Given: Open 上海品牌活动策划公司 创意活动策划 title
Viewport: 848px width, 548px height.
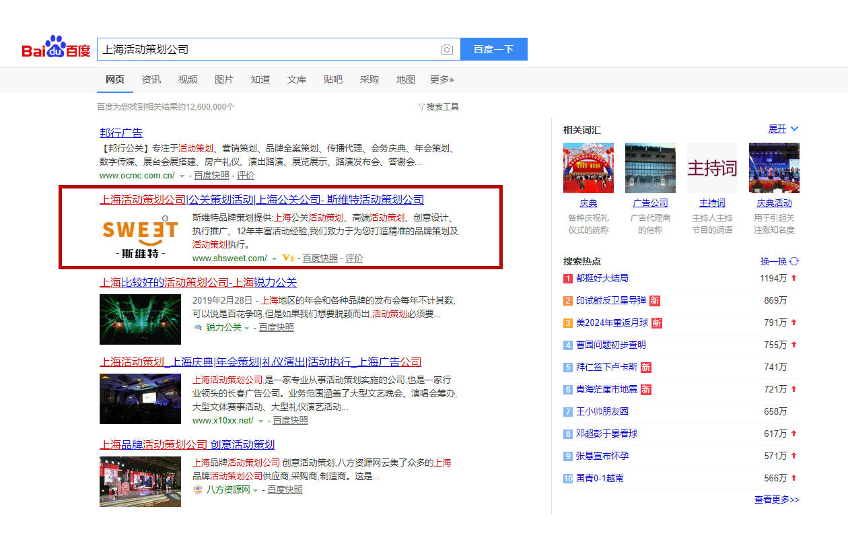Looking at the screenshot, I should click(x=188, y=444).
